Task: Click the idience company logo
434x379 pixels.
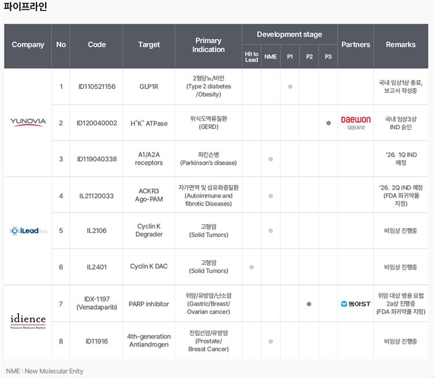Action: click(x=28, y=321)
